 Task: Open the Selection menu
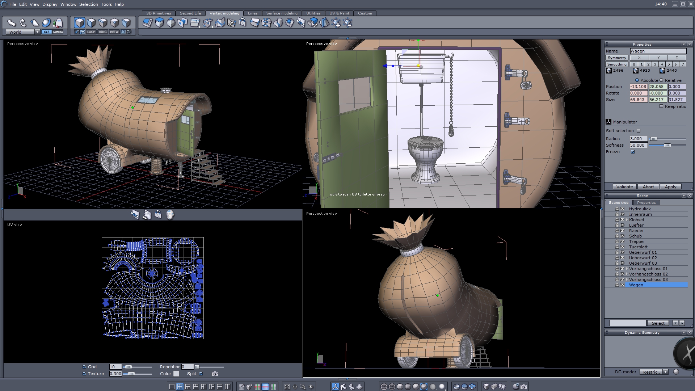tap(88, 4)
